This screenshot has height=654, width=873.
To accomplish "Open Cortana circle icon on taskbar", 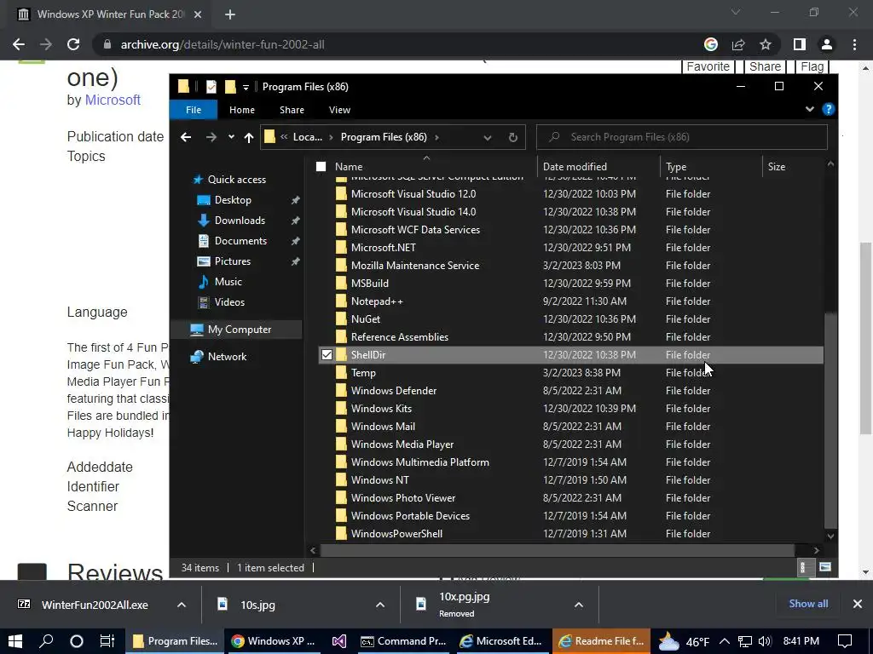I will coord(77,641).
